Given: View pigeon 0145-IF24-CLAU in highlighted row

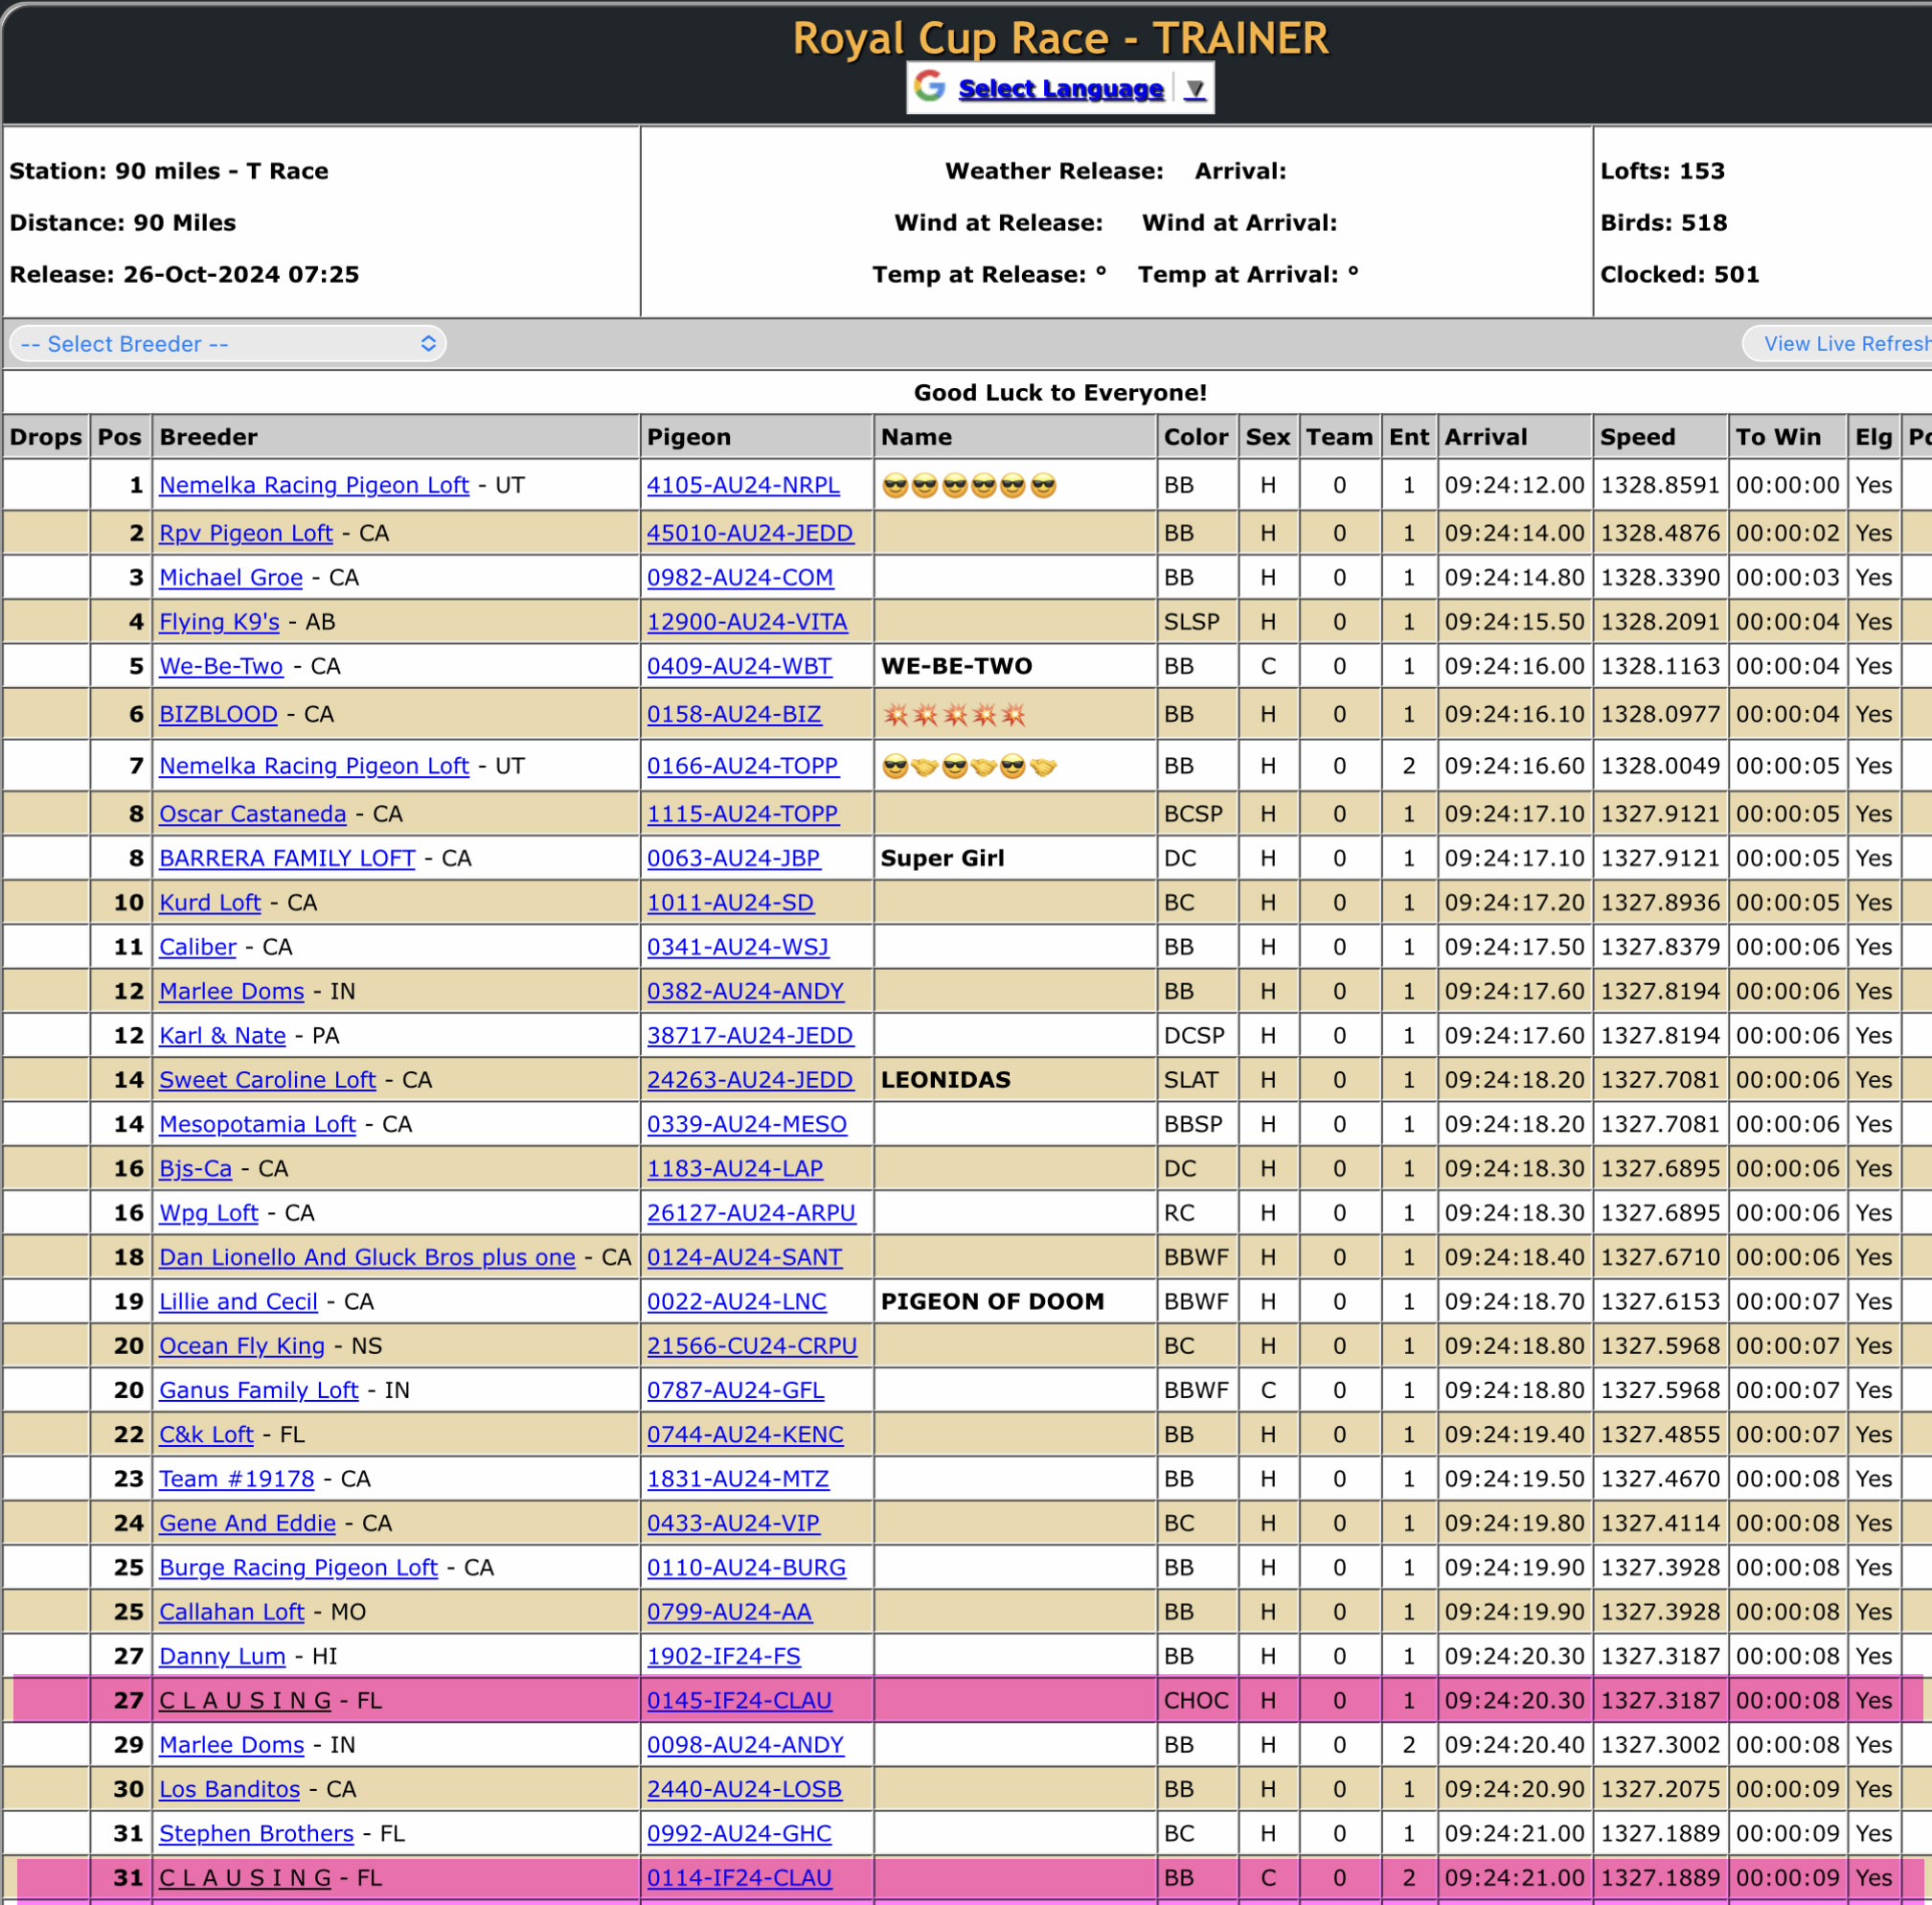Looking at the screenshot, I should click(739, 1701).
